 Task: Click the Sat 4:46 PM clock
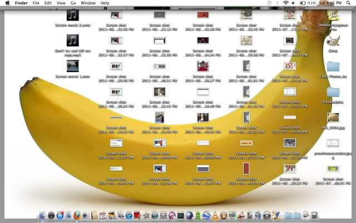tap(330, 3)
